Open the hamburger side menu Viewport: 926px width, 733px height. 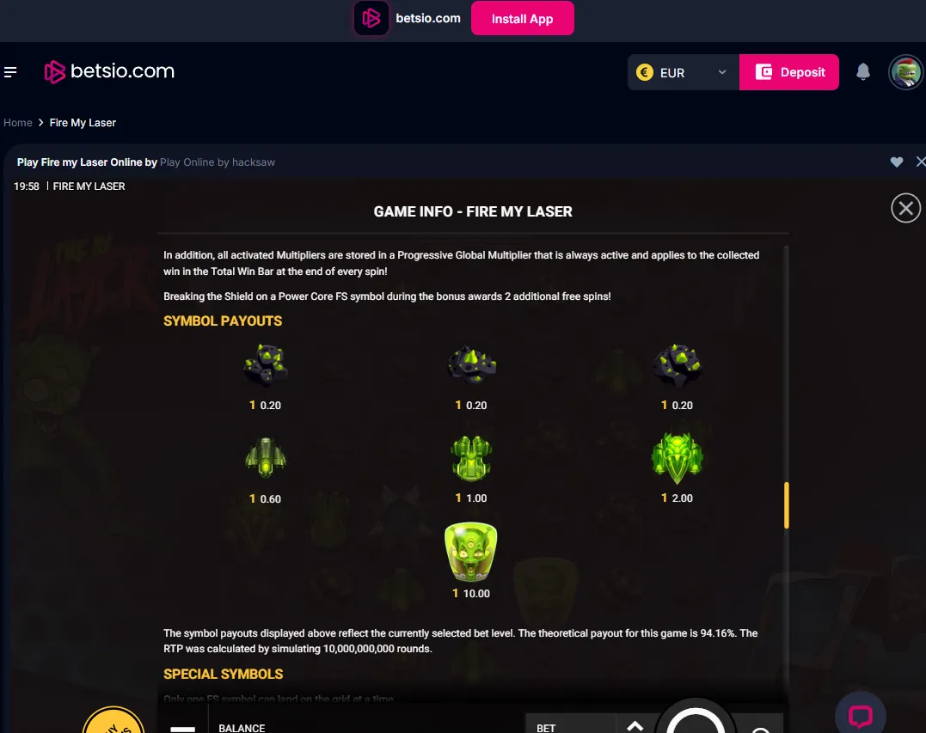pos(10,72)
